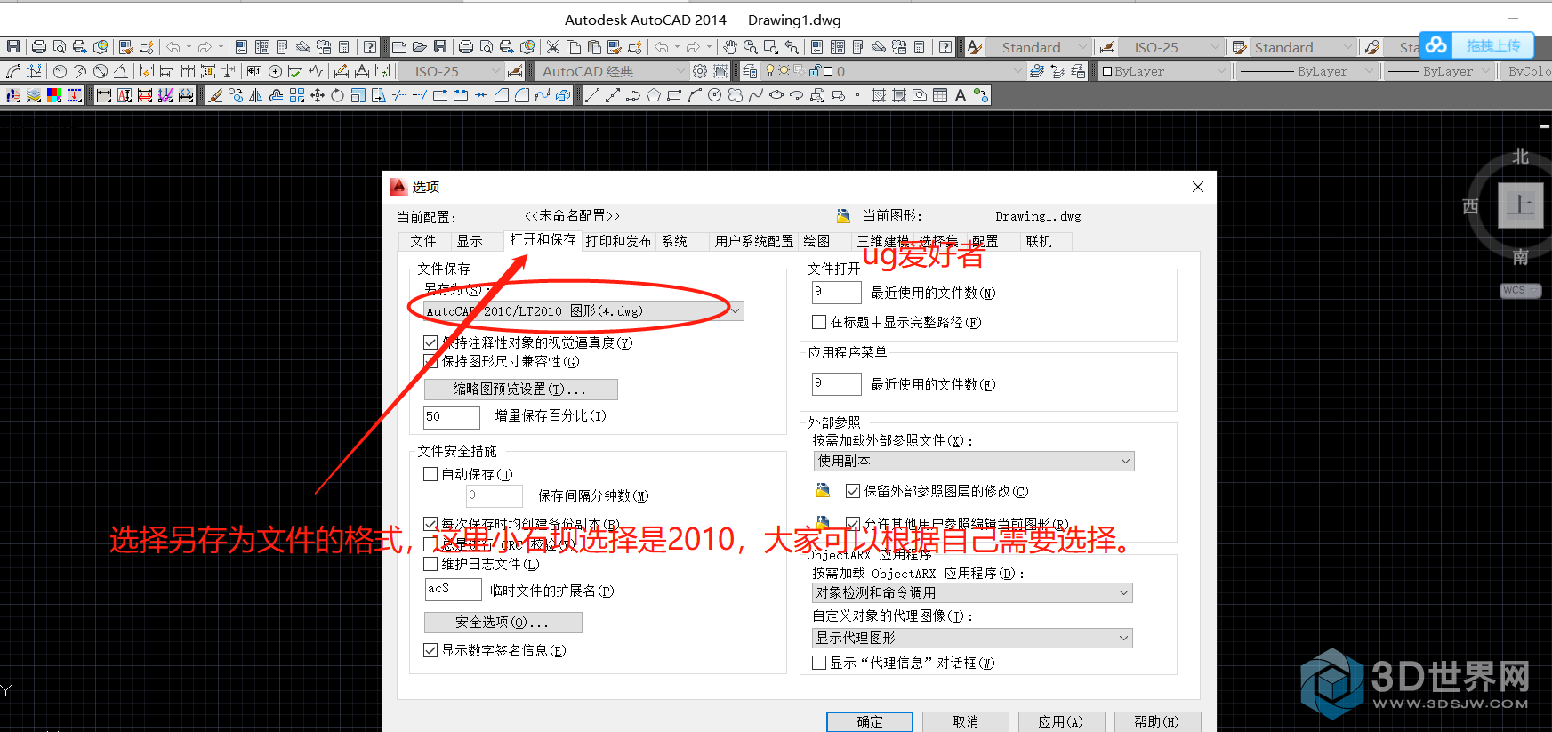This screenshot has height=732, width=1552.
Task: Open the 使用副本 external reference dropdown
Action: pyautogui.click(x=974, y=461)
